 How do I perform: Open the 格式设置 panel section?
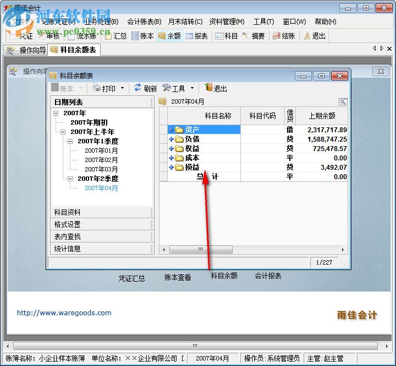(x=102, y=224)
